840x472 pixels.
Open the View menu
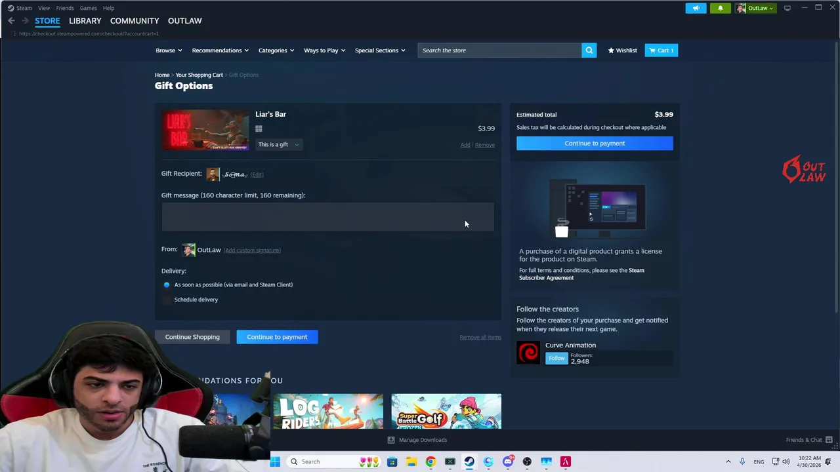pos(44,8)
